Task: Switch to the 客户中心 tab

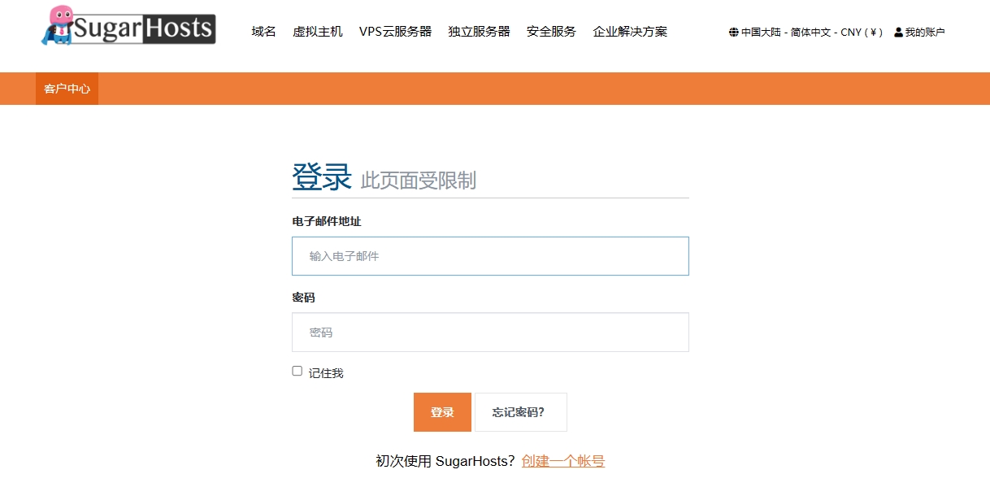Action: tap(66, 89)
